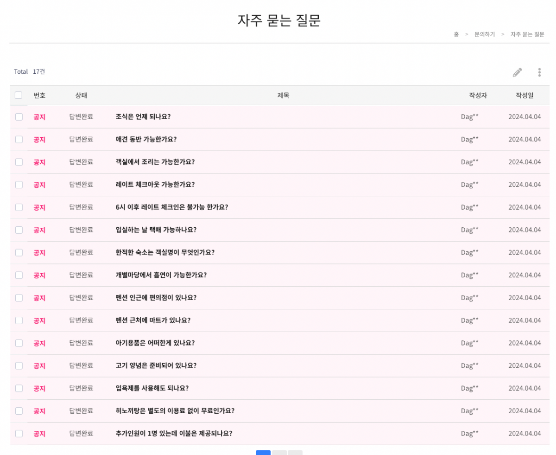Toggle the select-all checkbox in header
The height and width of the screenshot is (455, 556).
[19, 95]
